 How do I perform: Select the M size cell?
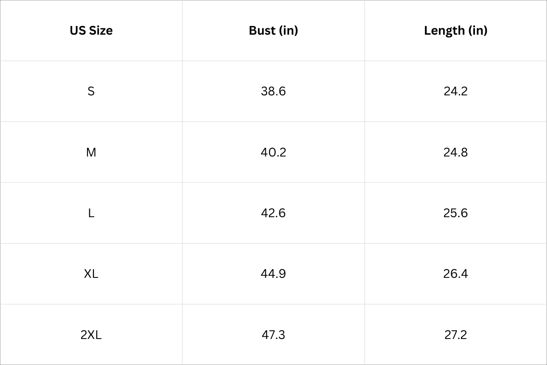click(91, 152)
